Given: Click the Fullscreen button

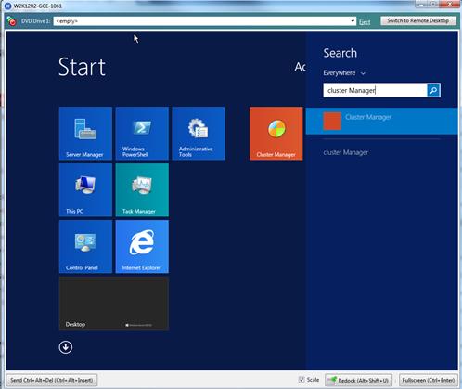Looking at the screenshot, I should 428,380.
